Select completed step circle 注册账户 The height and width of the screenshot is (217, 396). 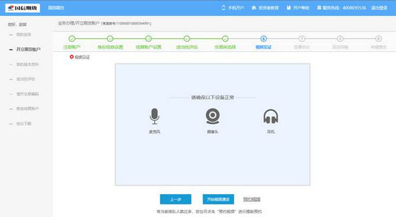(x=72, y=38)
